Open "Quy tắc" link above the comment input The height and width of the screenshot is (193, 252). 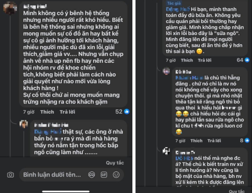point(115,162)
